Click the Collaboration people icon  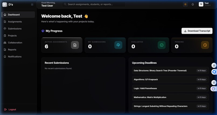coord(5,42)
